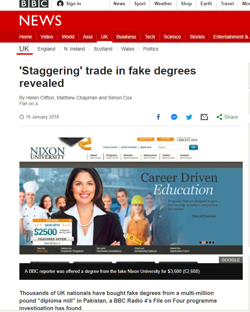This screenshot has width=250, height=312.
Task: Select the Politics sub-section
Action: [x=151, y=49]
